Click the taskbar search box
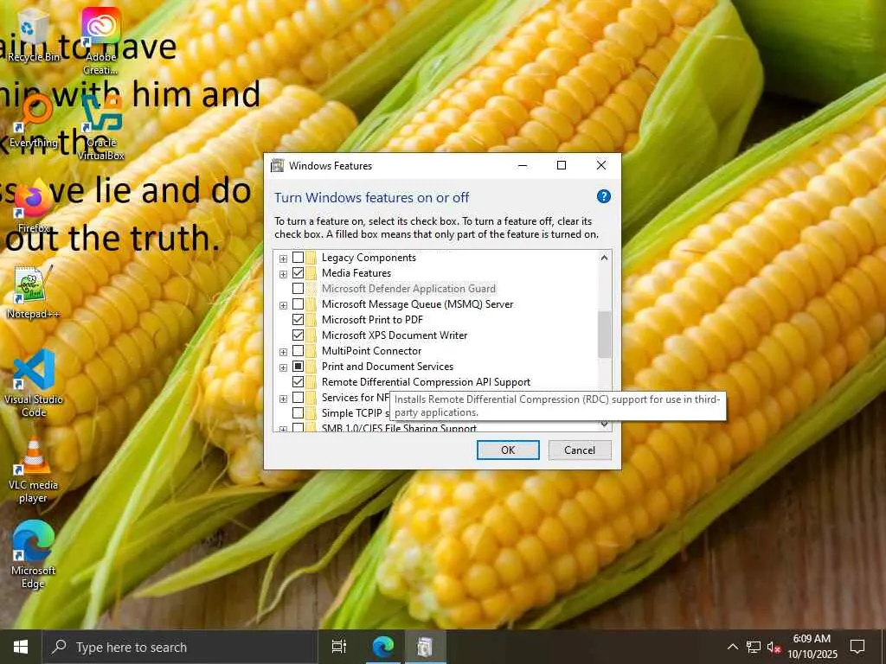Image resolution: width=886 pixels, height=664 pixels. point(180,647)
